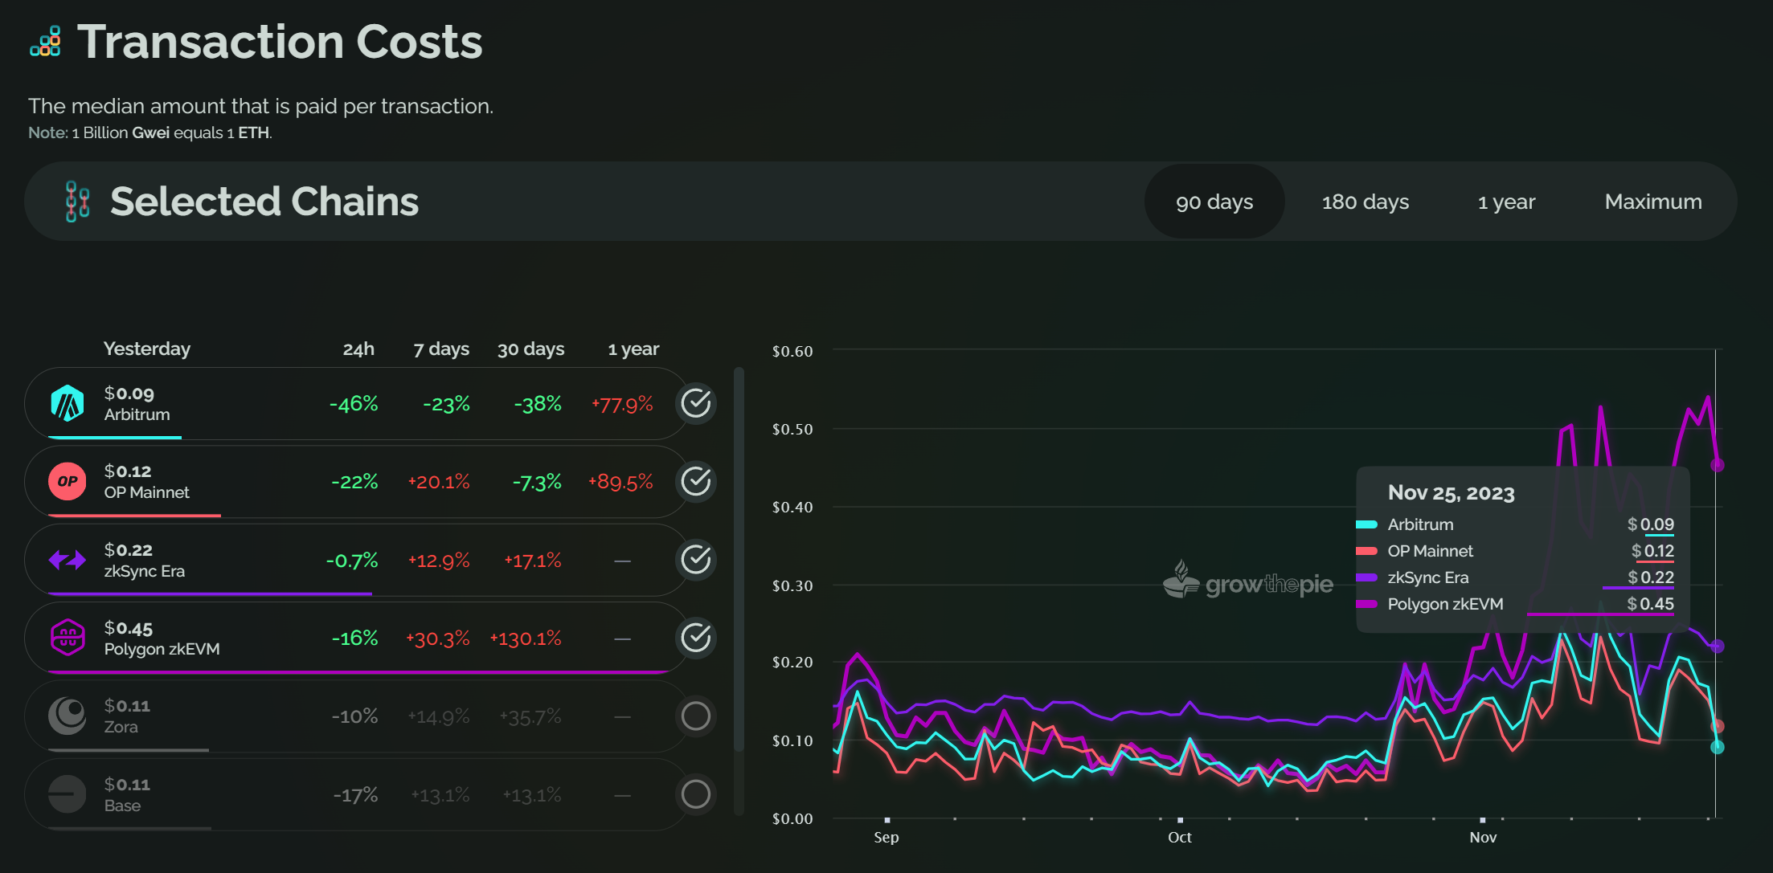This screenshot has height=873, width=1773.
Task: Deselect OP Mainnet using its checkmark toggle
Action: (x=696, y=482)
